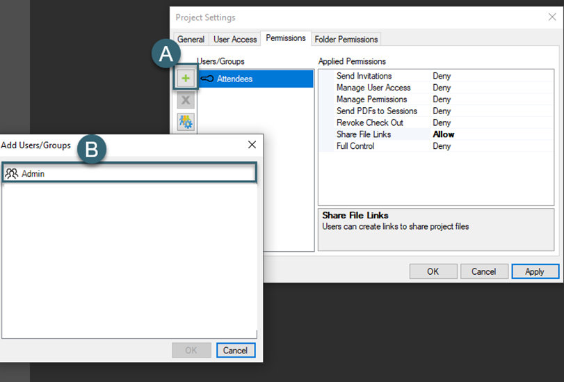Click the green plus Add User/Group icon

pyautogui.click(x=186, y=79)
